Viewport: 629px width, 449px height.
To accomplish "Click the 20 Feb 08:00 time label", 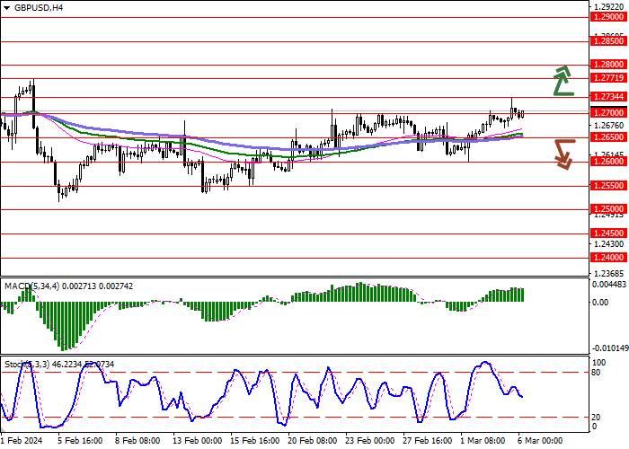I will (x=313, y=441).
